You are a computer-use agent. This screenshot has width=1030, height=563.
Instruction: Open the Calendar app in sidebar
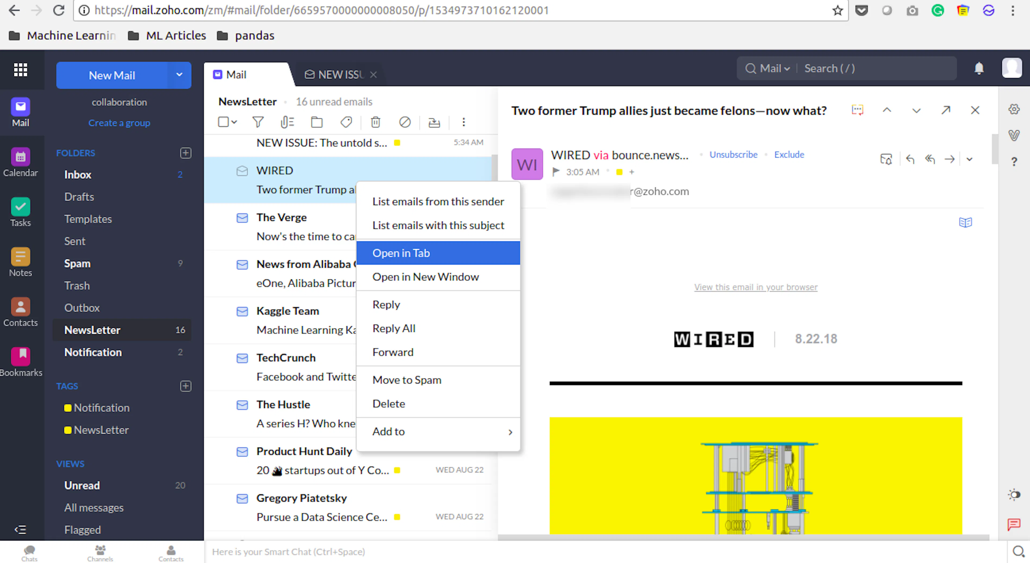pos(20,162)
